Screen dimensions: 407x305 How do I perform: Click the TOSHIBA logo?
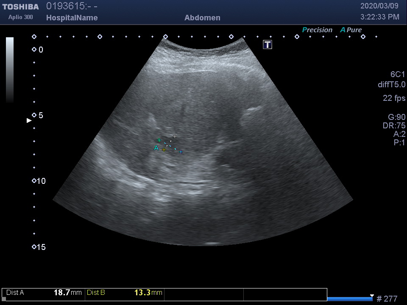tap(20, 7)
